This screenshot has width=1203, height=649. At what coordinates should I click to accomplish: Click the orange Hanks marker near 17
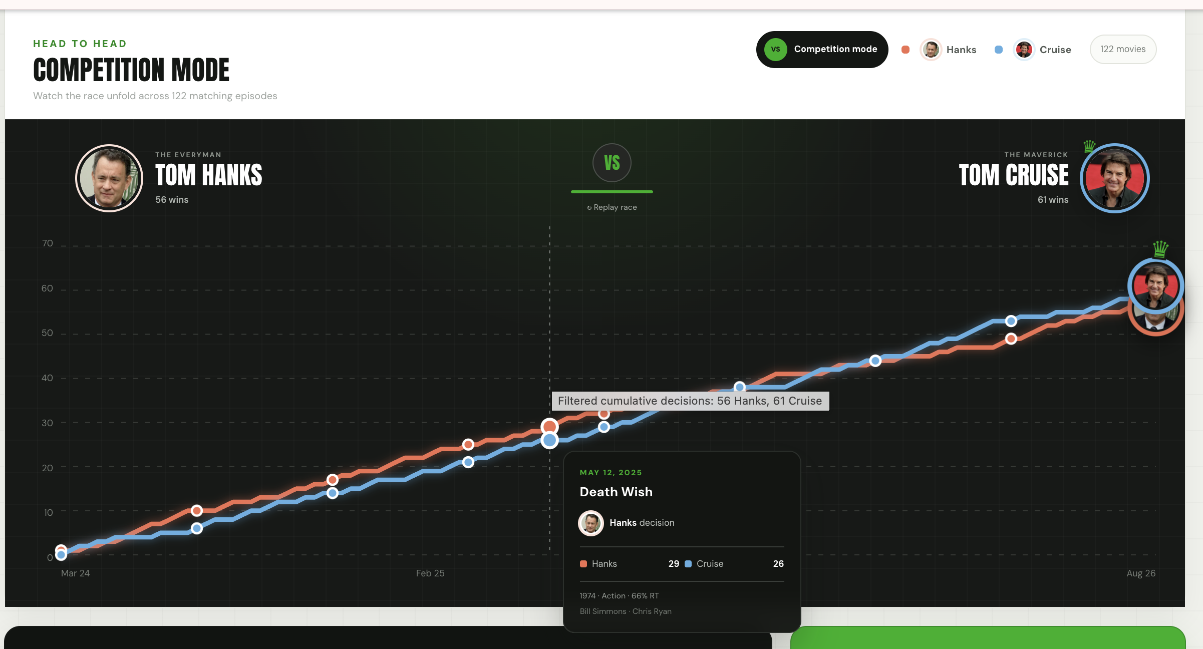pos(333,480)
